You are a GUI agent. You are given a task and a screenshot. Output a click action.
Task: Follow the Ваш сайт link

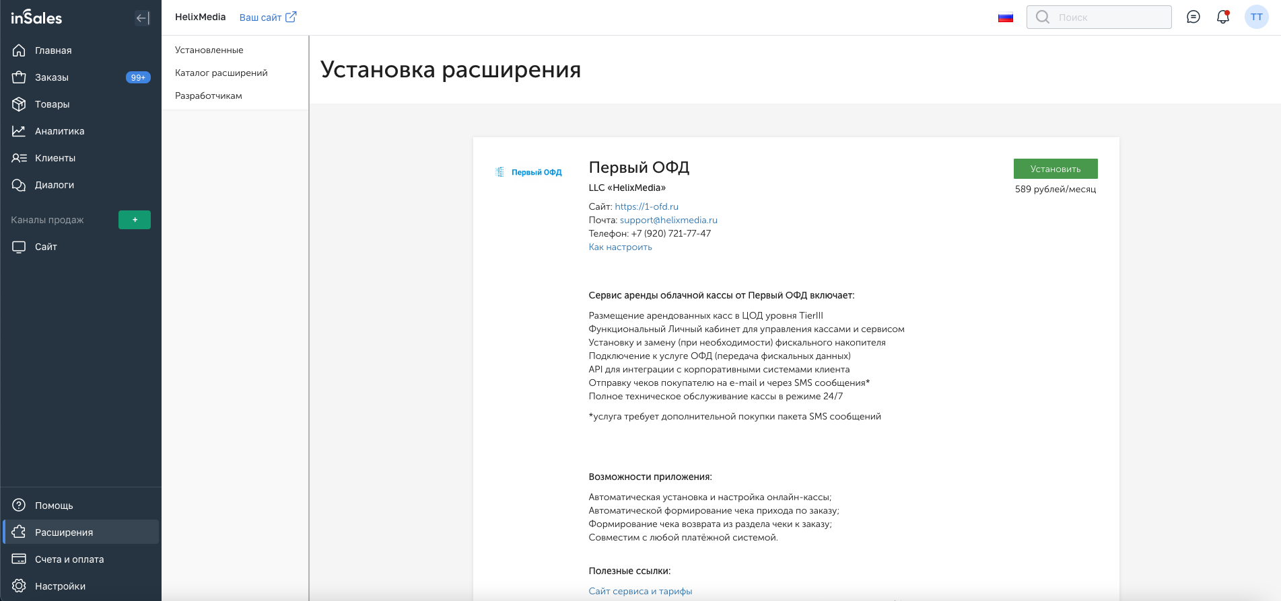point(261,17)
